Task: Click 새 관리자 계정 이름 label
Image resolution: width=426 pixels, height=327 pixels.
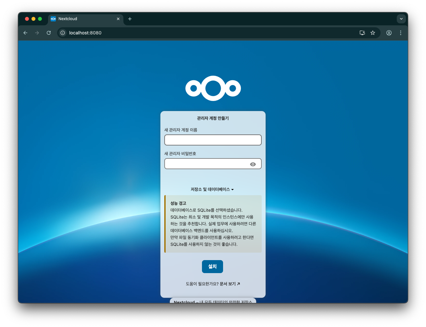Action: click(181, 130)
